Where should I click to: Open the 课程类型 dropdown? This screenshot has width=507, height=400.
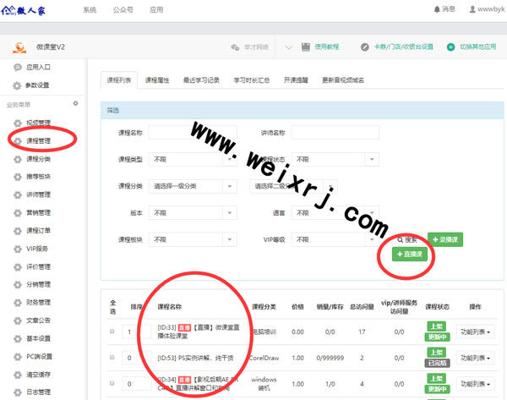click(193, 159)
